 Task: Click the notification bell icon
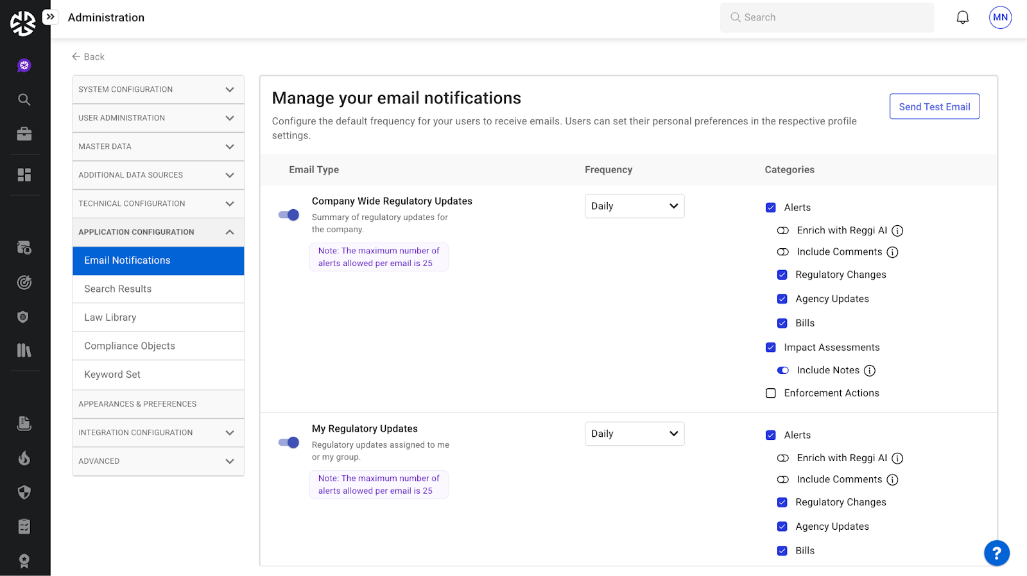pos(962,17)
